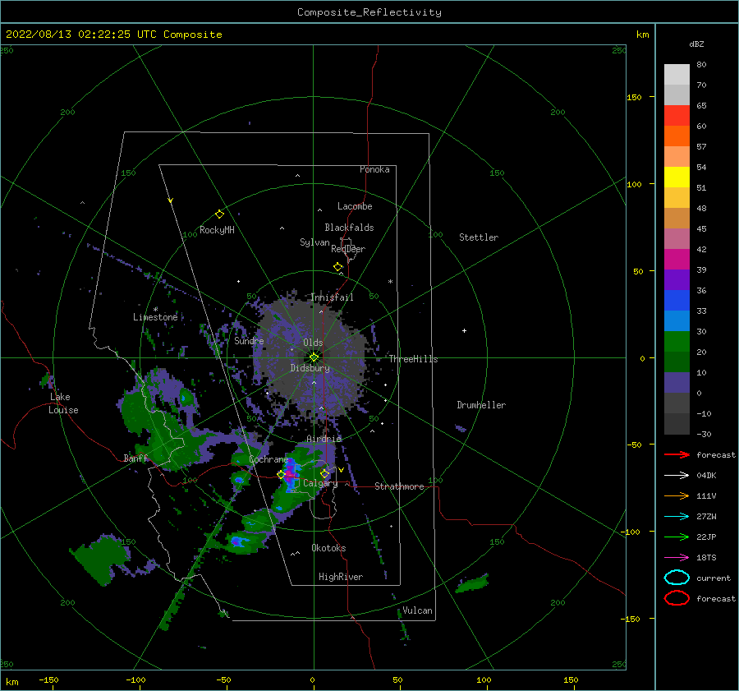Click the red 65 dBZ legend swatch
Image resolution: width=739 pixels, height=691 pixels.
pyautogui.click(x=677, y=115)
